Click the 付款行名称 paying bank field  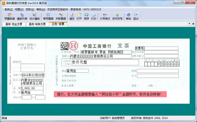(x=161, y=52)
